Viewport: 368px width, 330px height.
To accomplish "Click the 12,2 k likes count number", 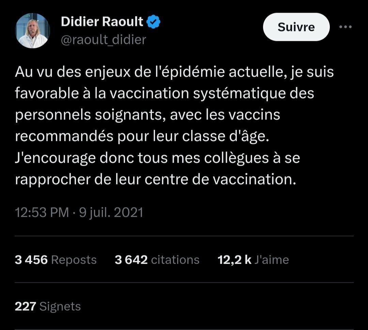I will (234, 260).
